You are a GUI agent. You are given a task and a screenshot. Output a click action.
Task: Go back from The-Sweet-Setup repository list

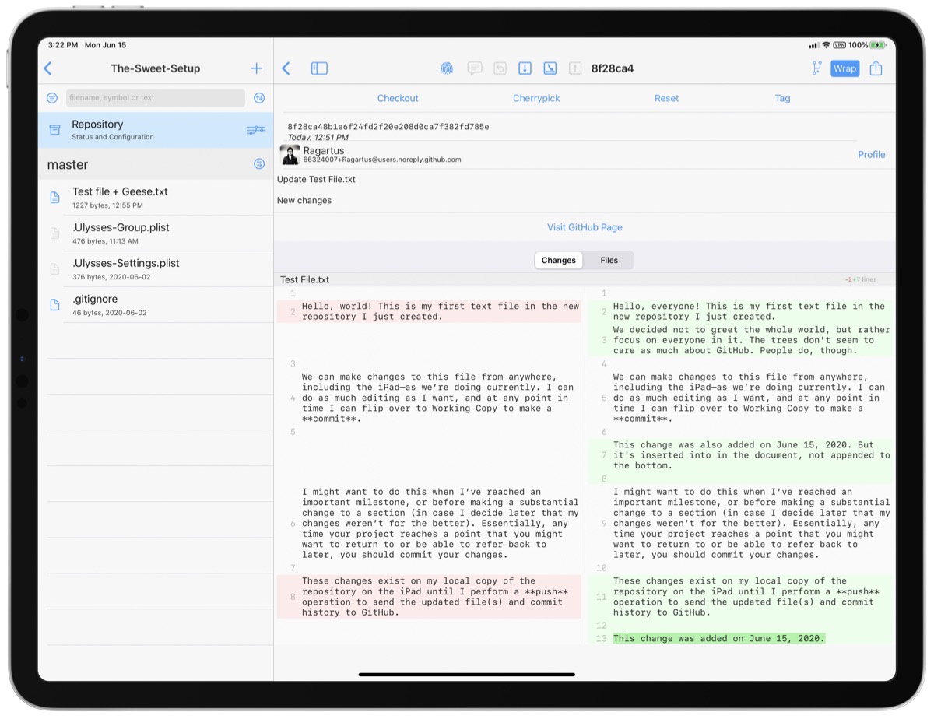pos(47,68)
